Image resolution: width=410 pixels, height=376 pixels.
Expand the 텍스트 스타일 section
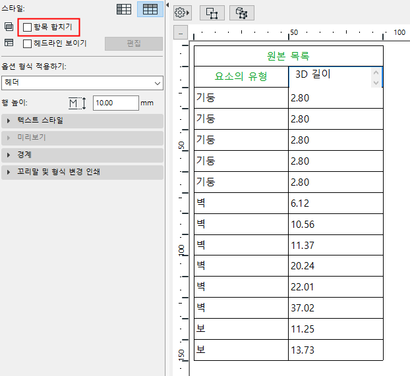click(x=82, y=121)
